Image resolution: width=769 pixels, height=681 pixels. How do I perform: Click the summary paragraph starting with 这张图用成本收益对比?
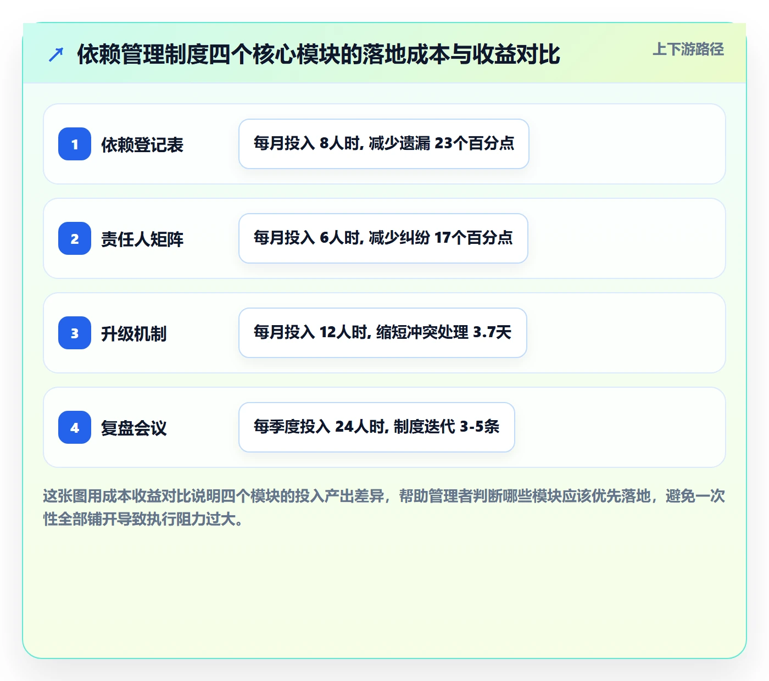(384, 507)
